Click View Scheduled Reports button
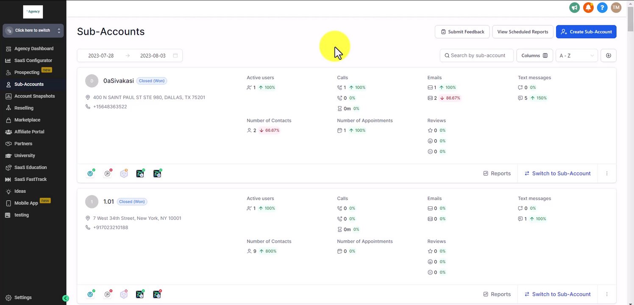 pos(523,32)
